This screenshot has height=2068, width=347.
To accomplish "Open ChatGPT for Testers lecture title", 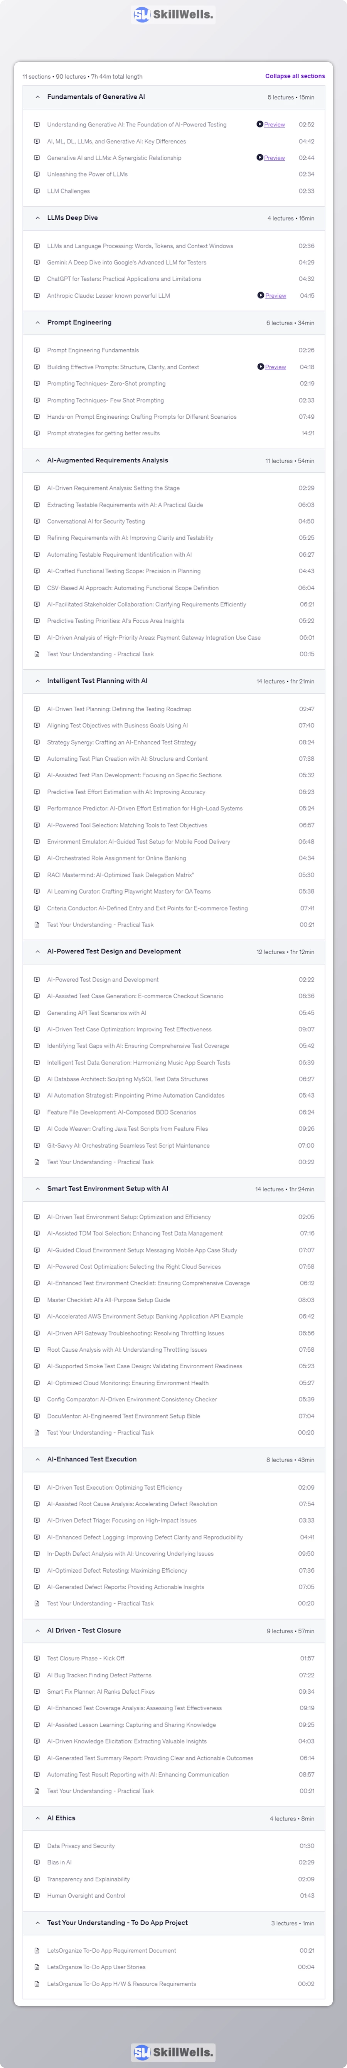I will [124, 279].
